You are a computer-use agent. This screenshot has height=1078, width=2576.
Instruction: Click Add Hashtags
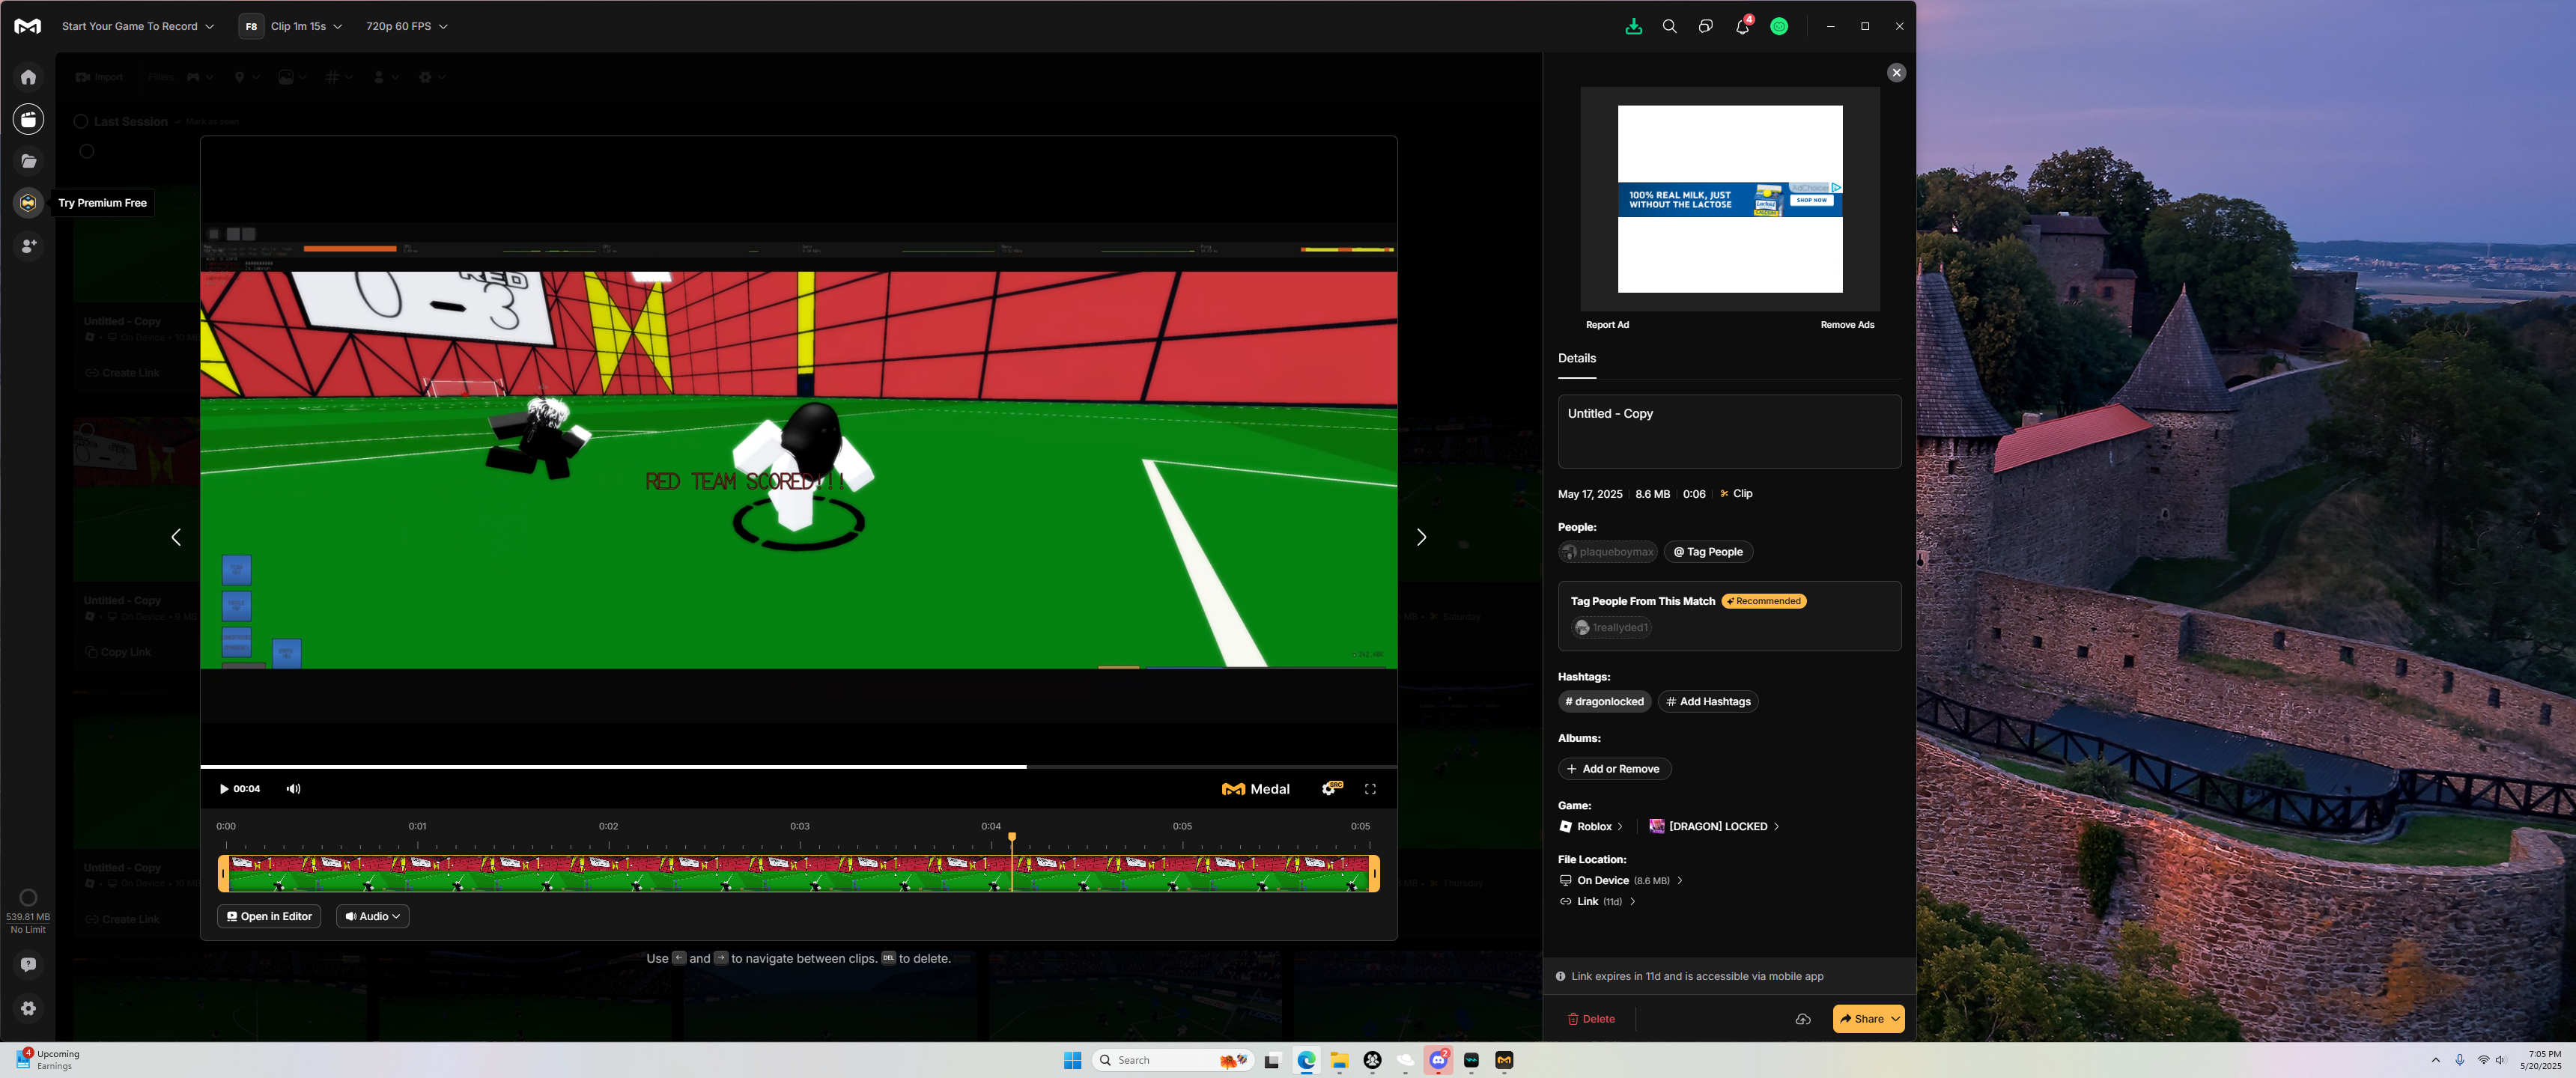(x=1708, y=702)
